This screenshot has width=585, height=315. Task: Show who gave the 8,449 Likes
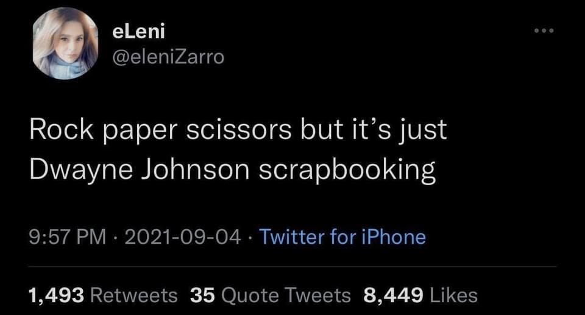point(420,296)
